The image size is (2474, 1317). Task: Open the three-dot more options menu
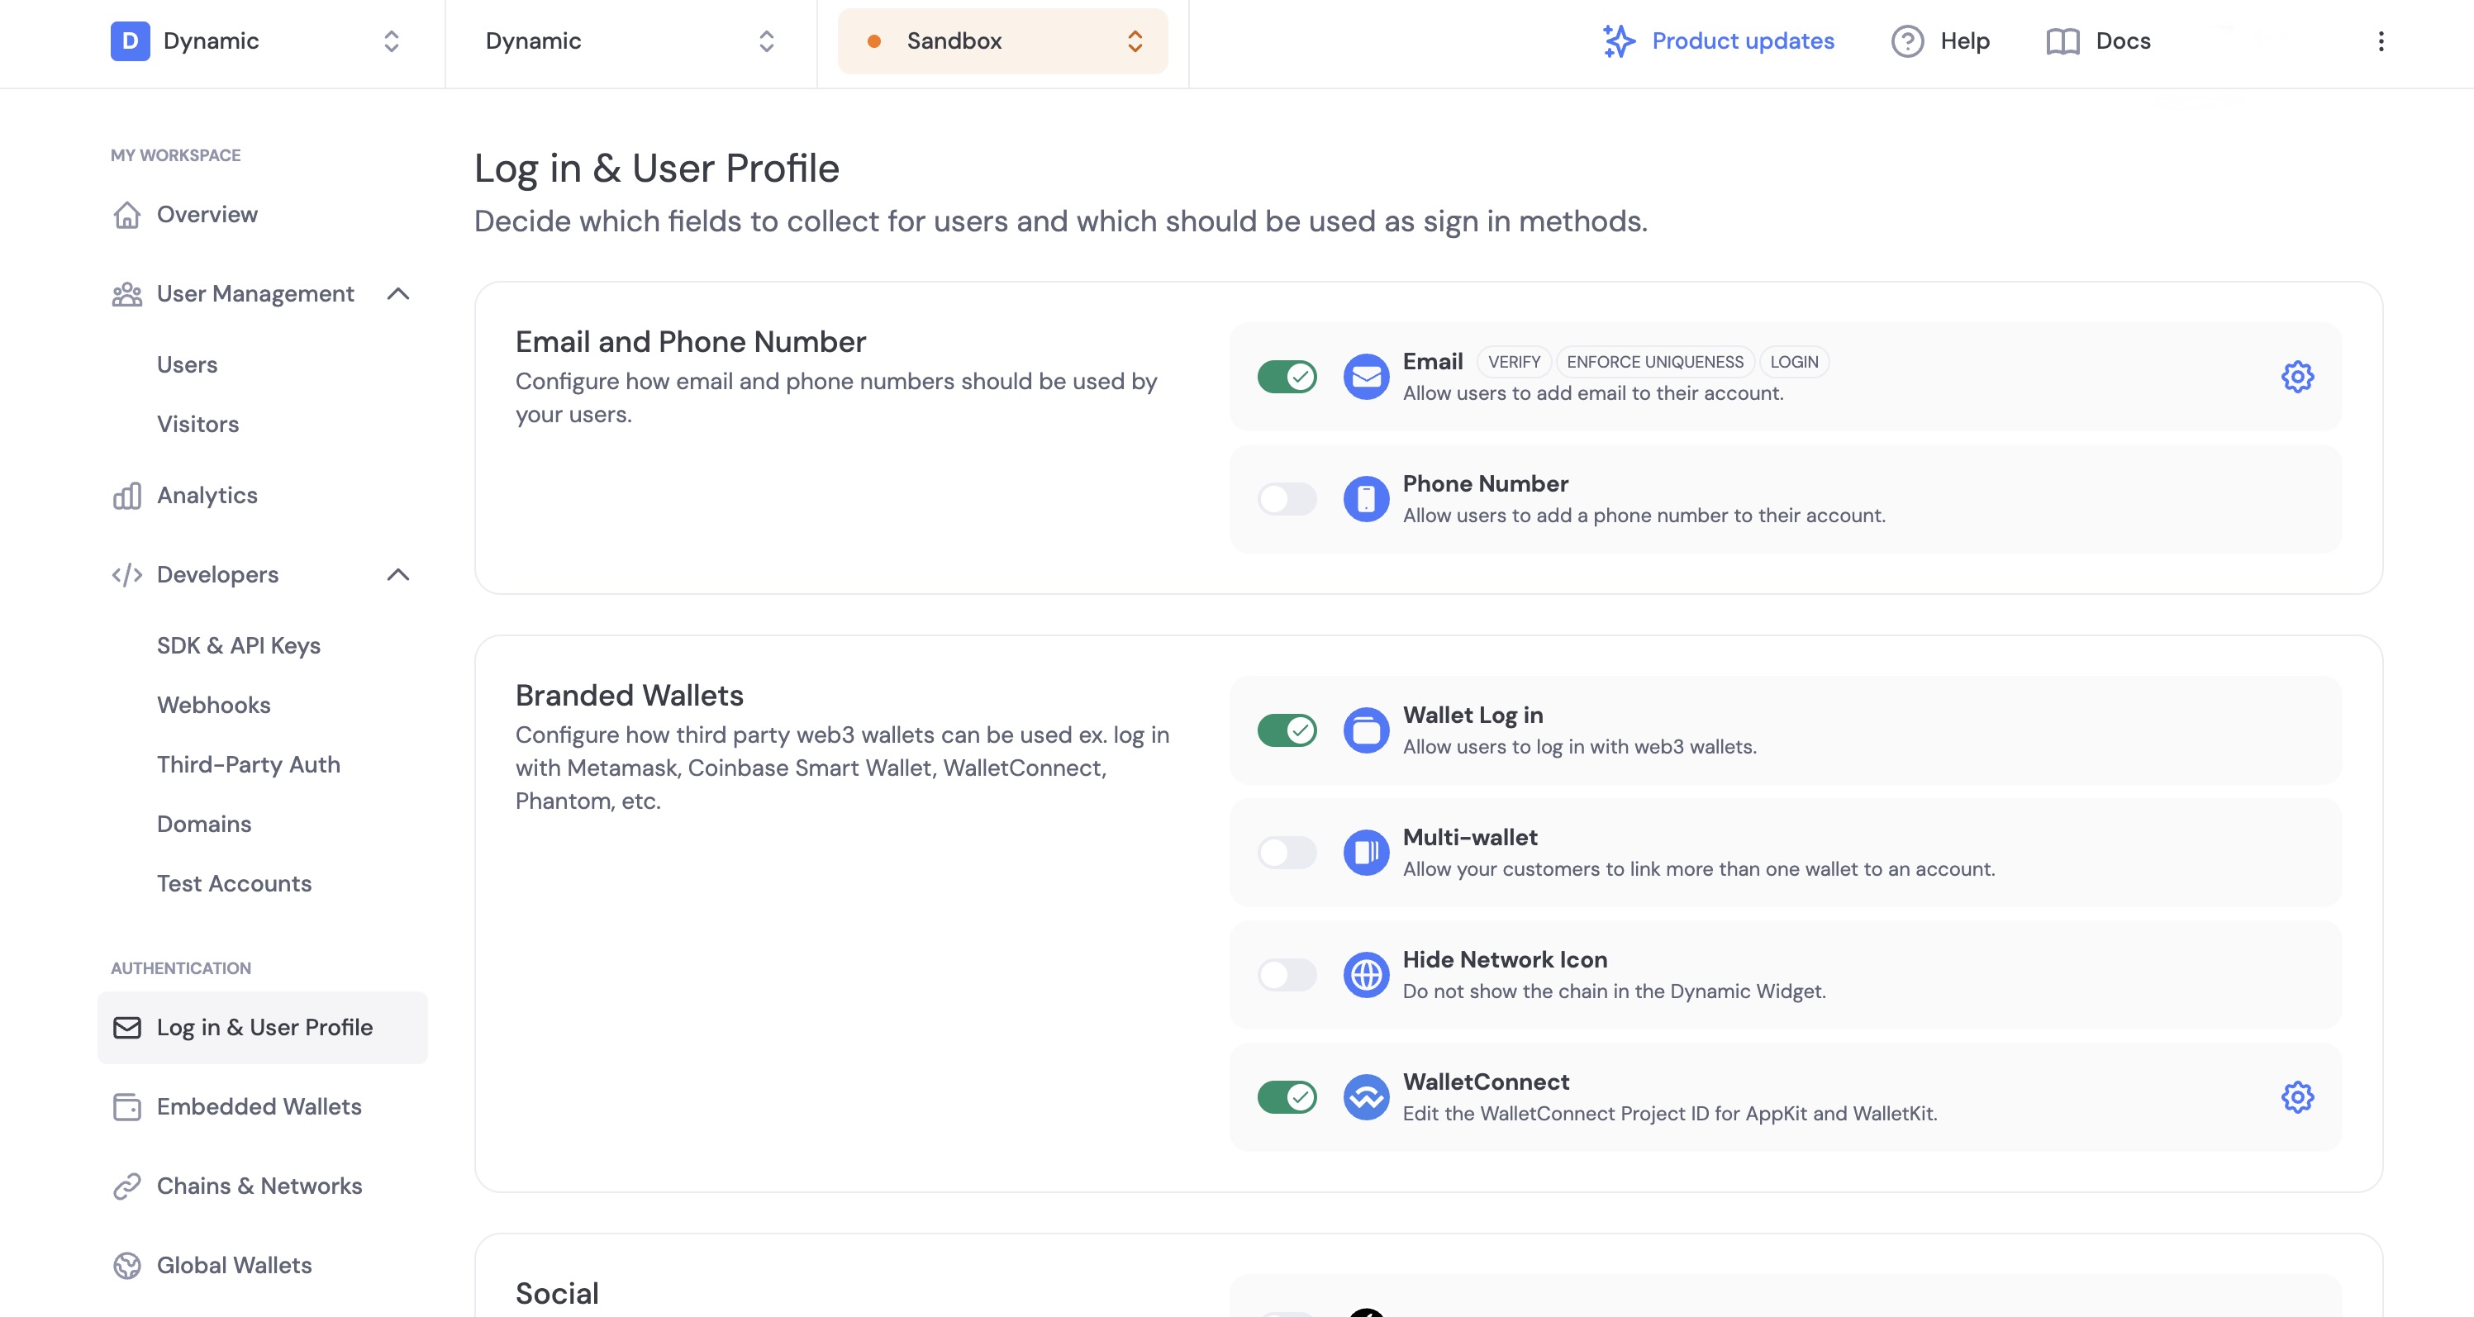click(x=2381, y=41)
